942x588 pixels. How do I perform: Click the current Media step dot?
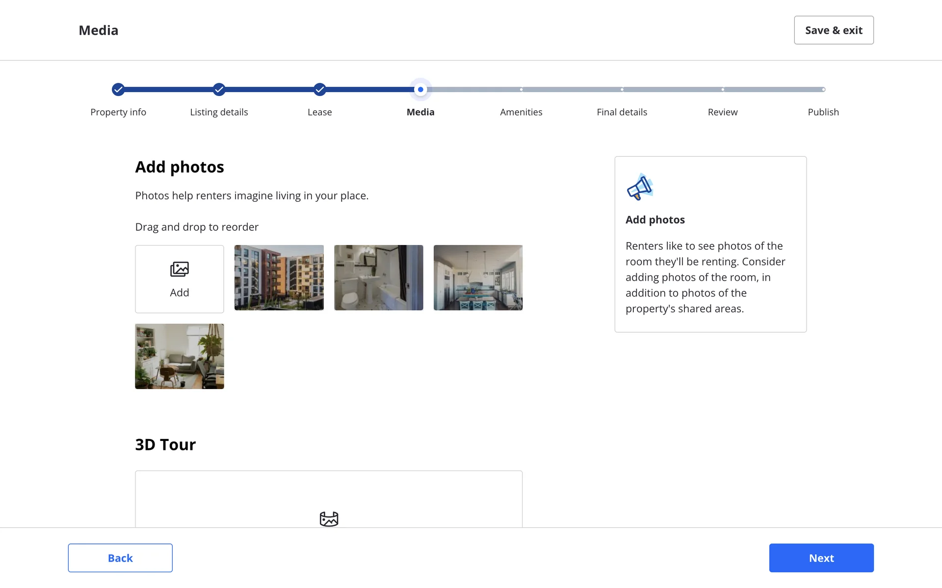(x=420, y=89)
